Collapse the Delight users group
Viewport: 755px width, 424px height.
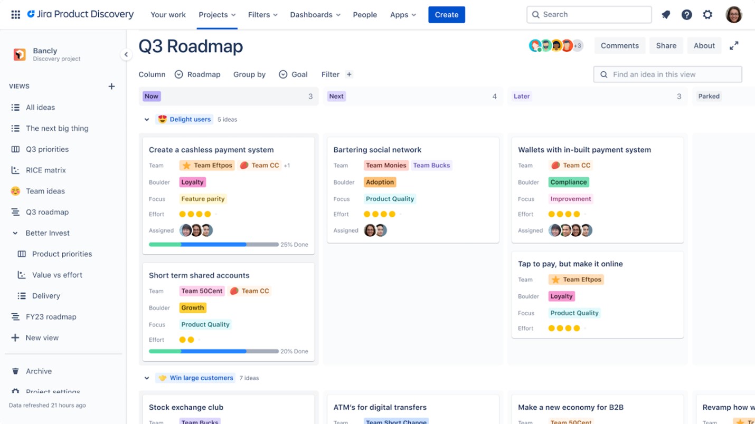(x=147, y=120)
